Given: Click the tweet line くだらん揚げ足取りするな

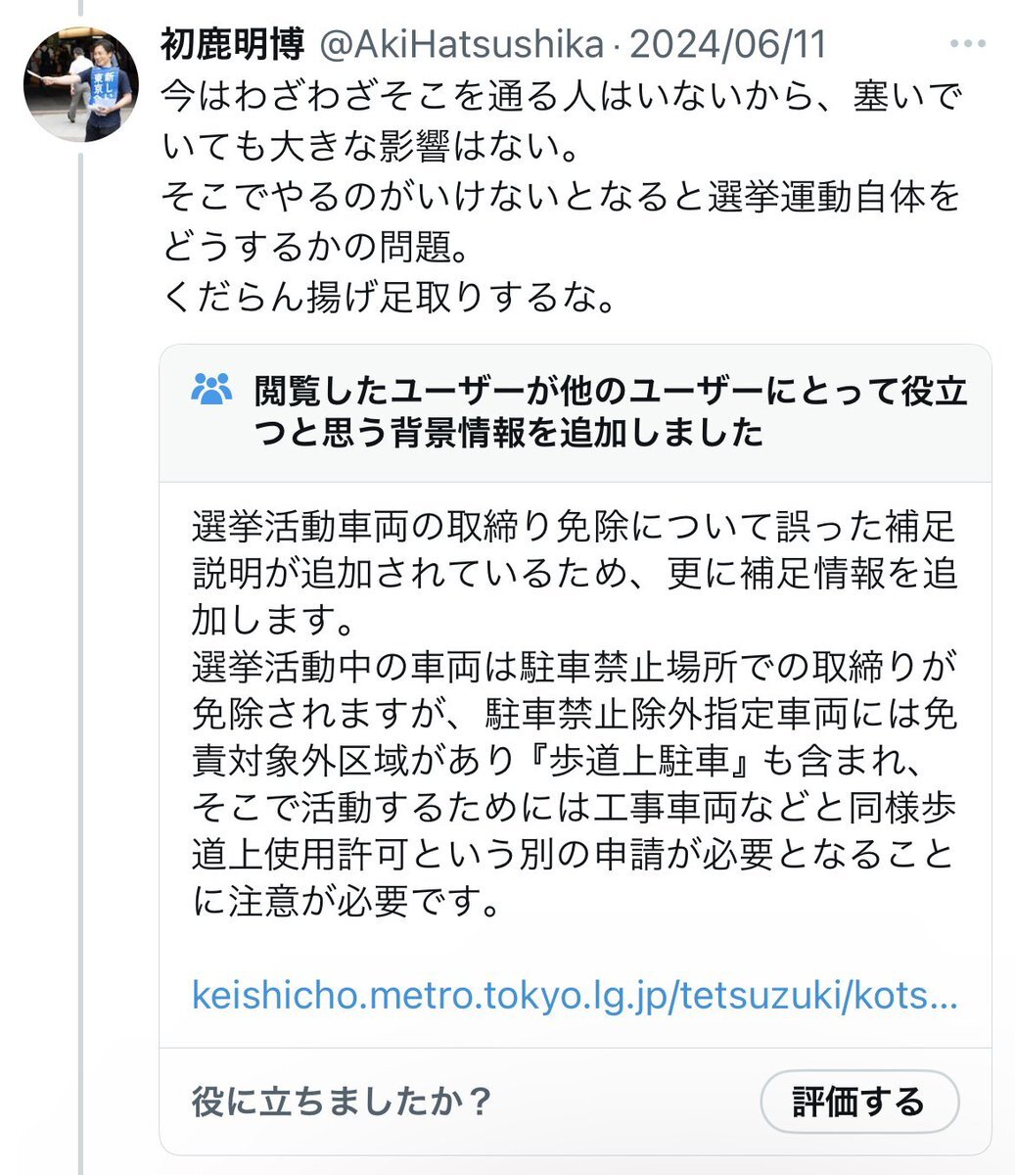Looking at the screenshot, I should pos(389,298).
